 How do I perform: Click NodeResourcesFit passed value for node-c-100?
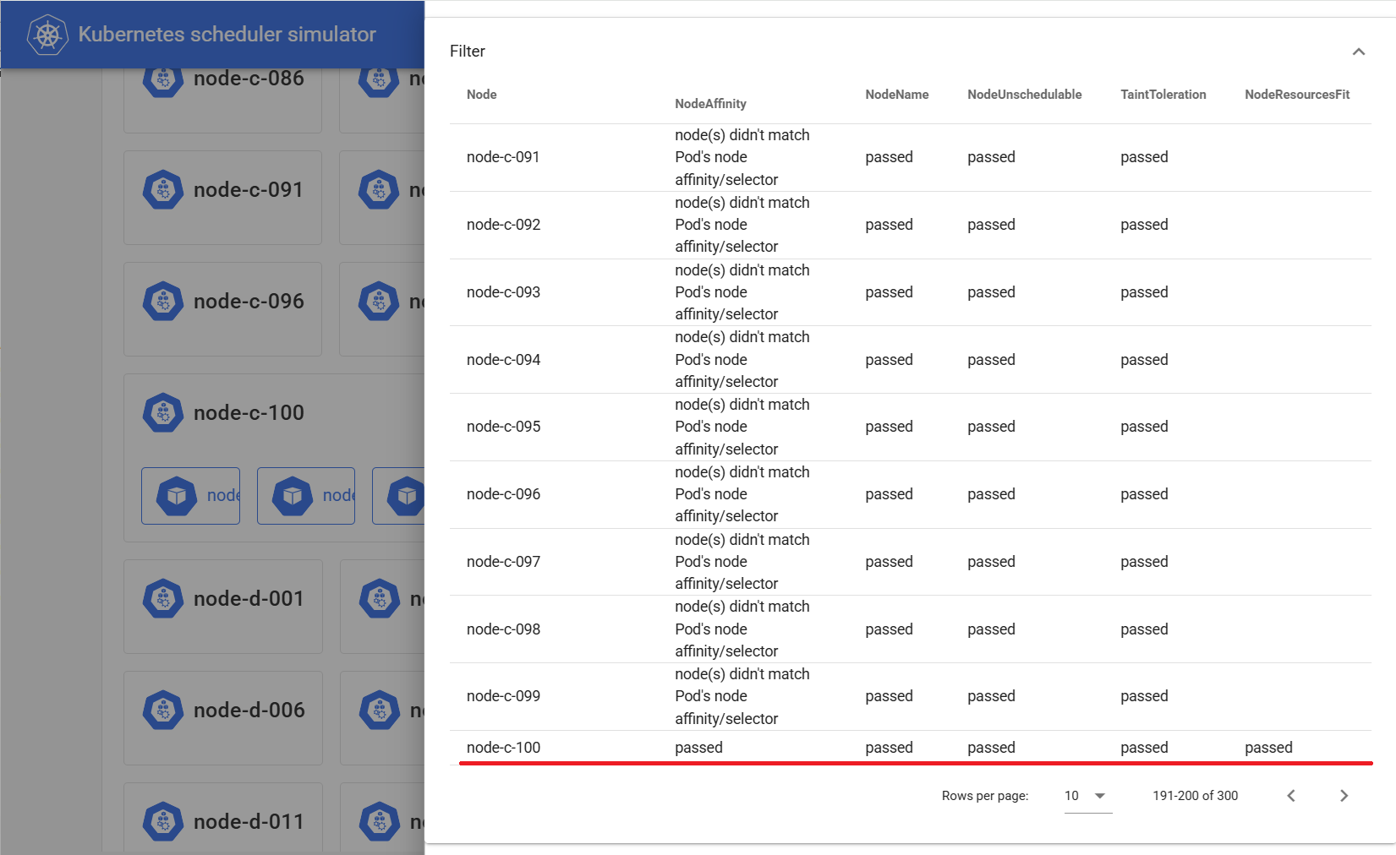(1268, 748)
